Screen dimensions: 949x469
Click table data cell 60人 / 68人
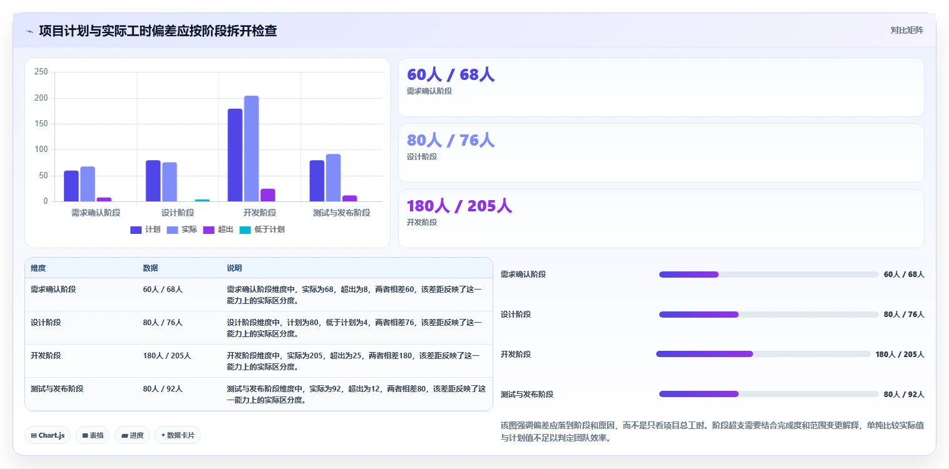tap(163, 290)
